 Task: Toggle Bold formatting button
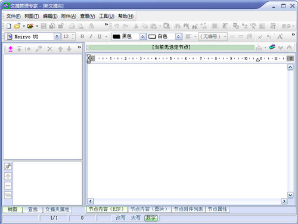[x=82, y=36]
